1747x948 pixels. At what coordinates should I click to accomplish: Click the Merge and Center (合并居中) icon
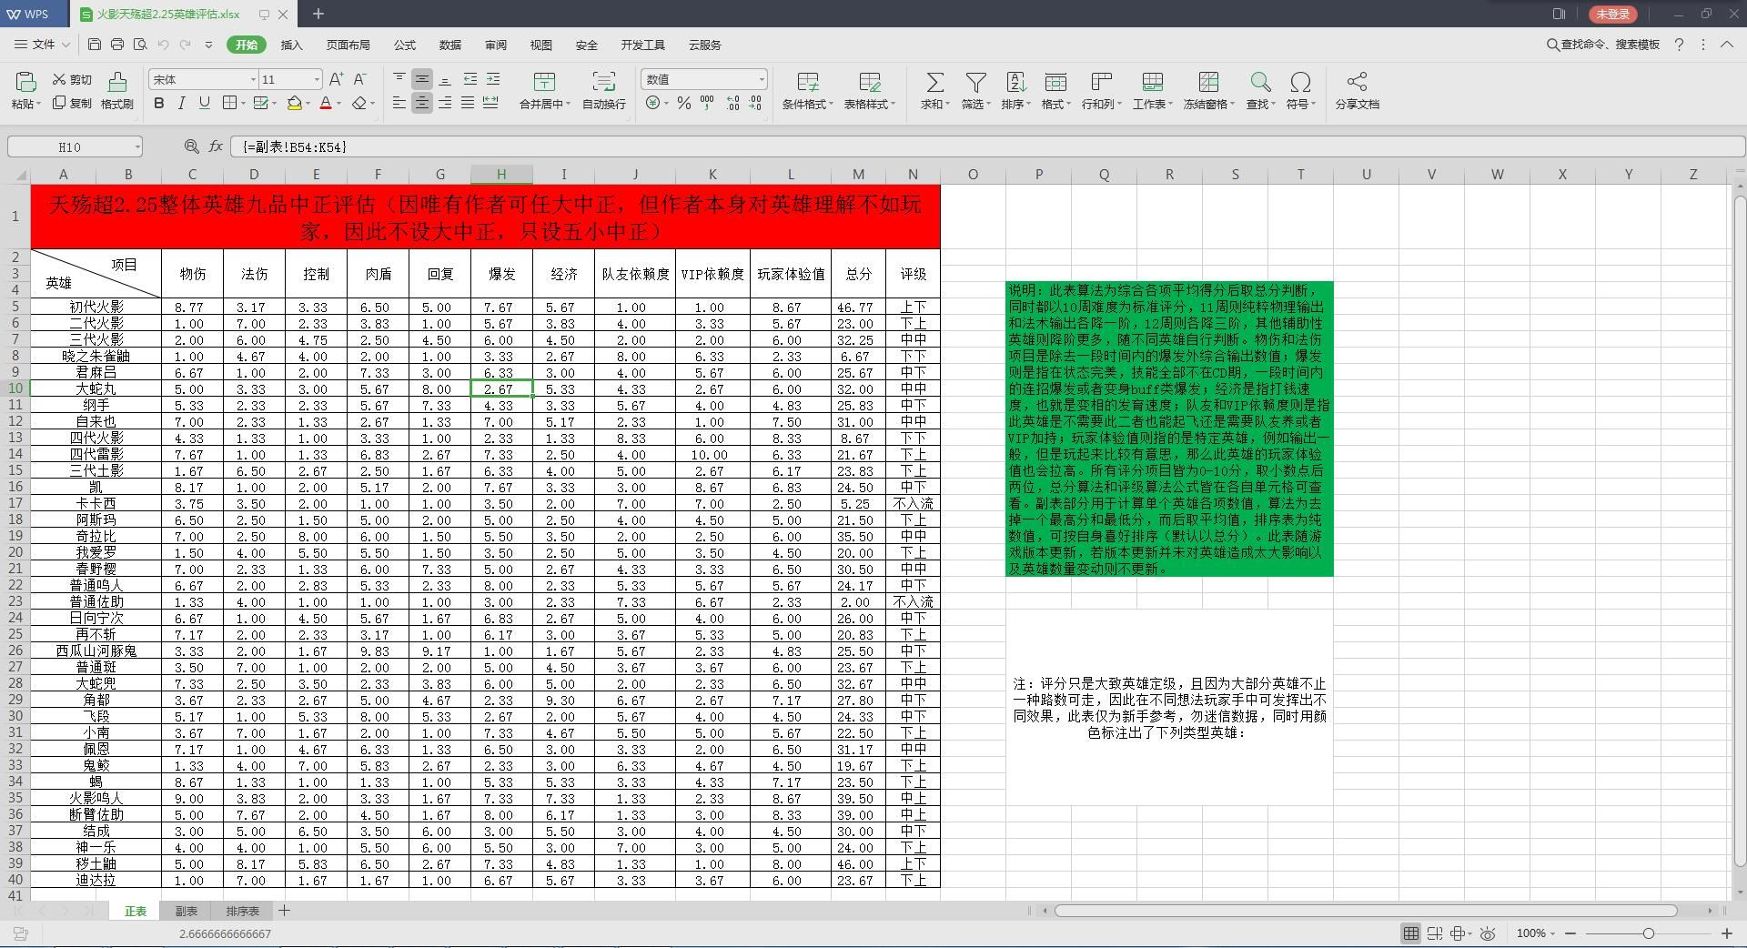pos(544,83)
